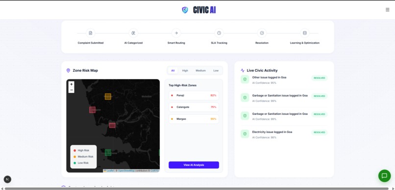This screenshot has width=395, height=190.
Task: Select the High risk filter tab
Action: coord(185,71)
